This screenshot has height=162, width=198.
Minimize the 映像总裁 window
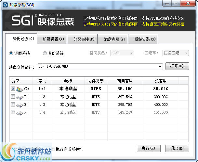[167, 4]
